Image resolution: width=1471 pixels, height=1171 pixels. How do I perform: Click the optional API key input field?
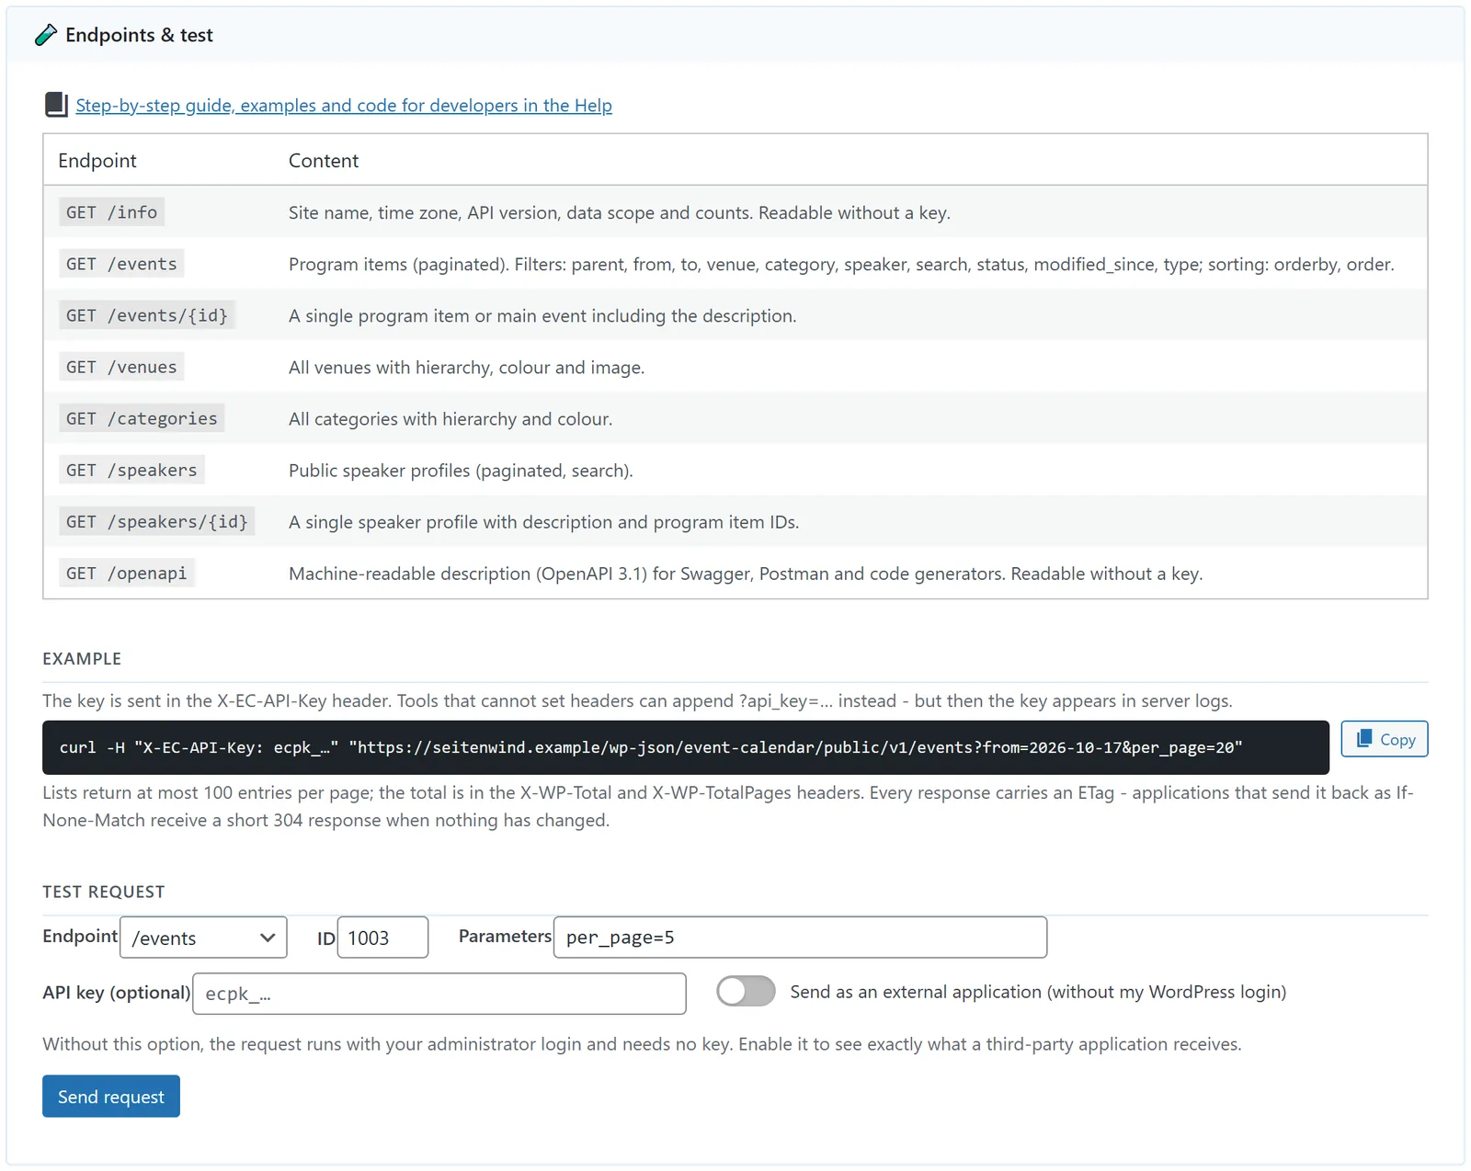pyautogui.click(x=439, y=994)
